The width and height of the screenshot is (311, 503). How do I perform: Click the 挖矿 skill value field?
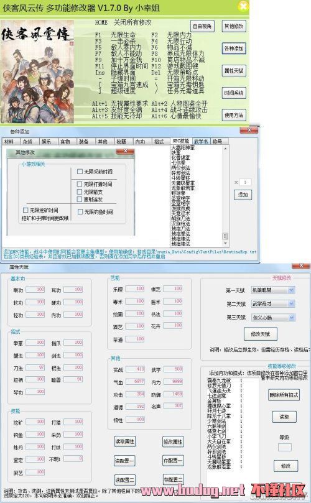[35, 422]
